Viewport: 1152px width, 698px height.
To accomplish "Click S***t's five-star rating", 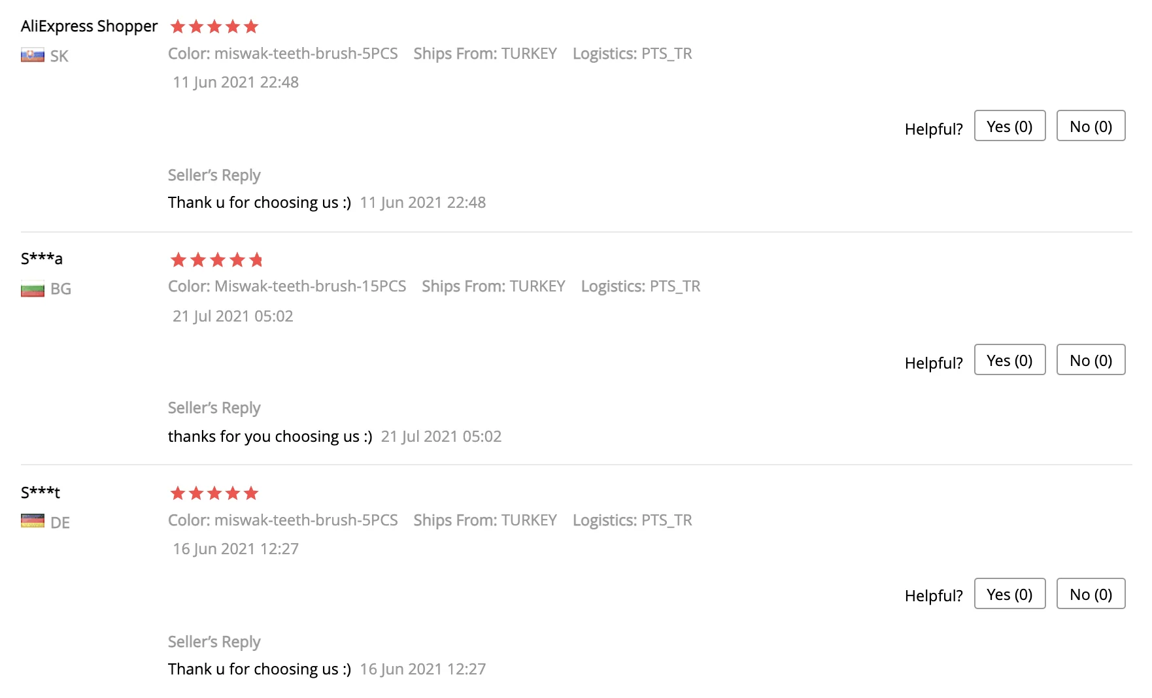I will pos(214,493).
